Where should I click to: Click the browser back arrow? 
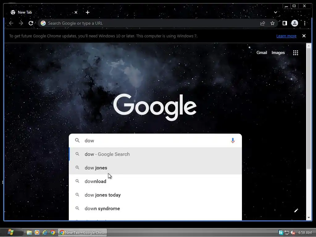pos(11,23)
